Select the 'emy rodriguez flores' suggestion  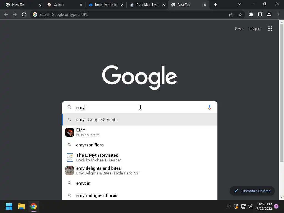coord(140,195)
